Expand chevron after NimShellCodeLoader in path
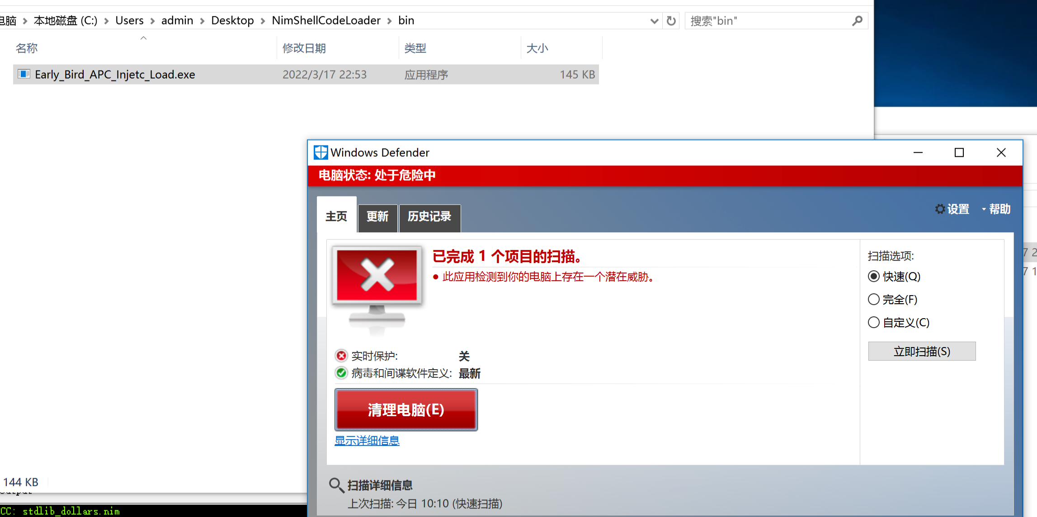Screen dimensions: 1037x517 389,21
